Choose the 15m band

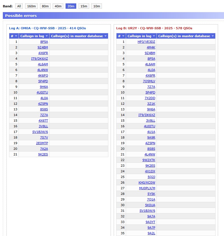pos(84,6)
